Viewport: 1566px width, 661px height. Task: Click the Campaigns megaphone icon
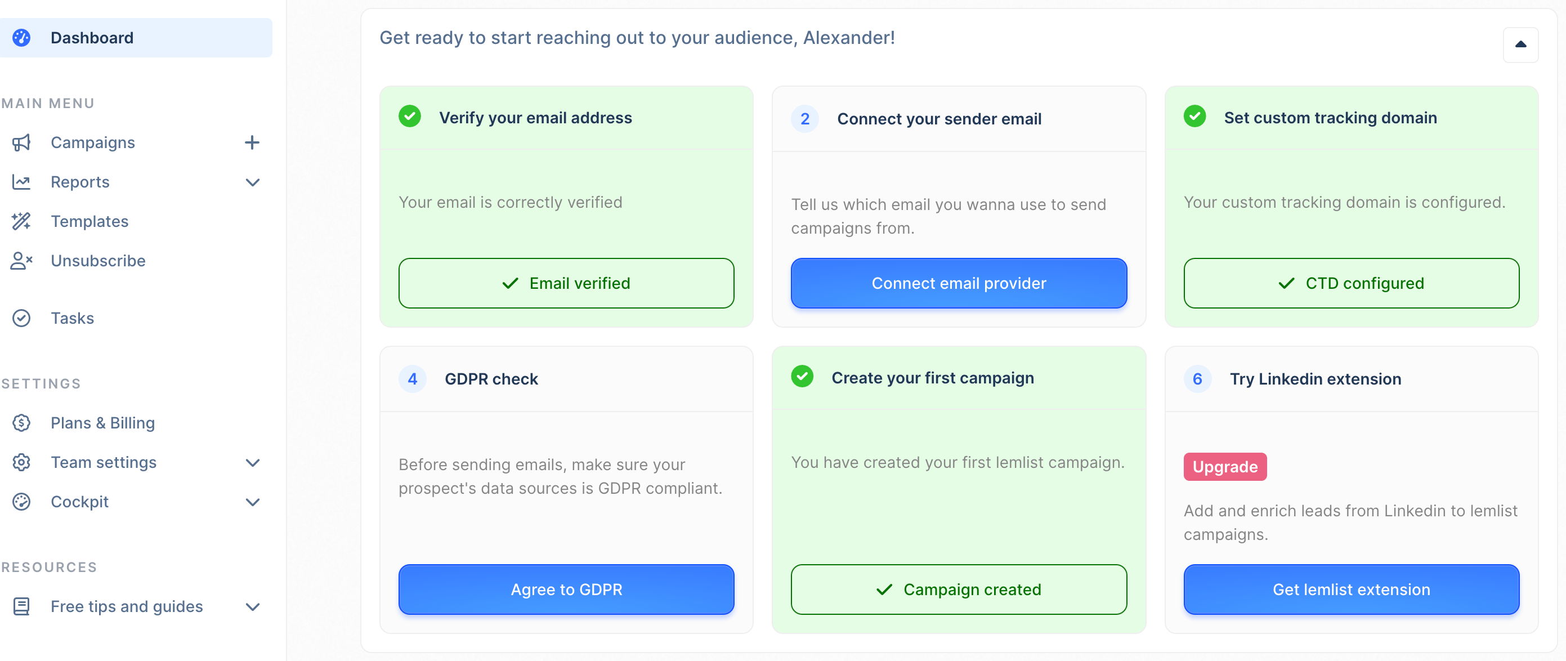[x=21, y=142]
